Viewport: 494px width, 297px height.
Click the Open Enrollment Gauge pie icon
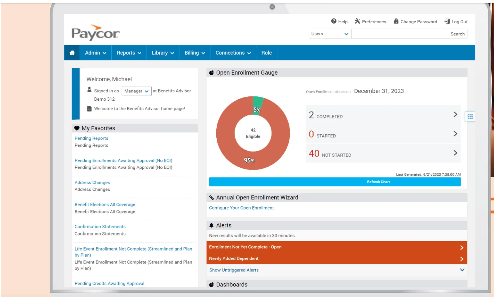211,73
